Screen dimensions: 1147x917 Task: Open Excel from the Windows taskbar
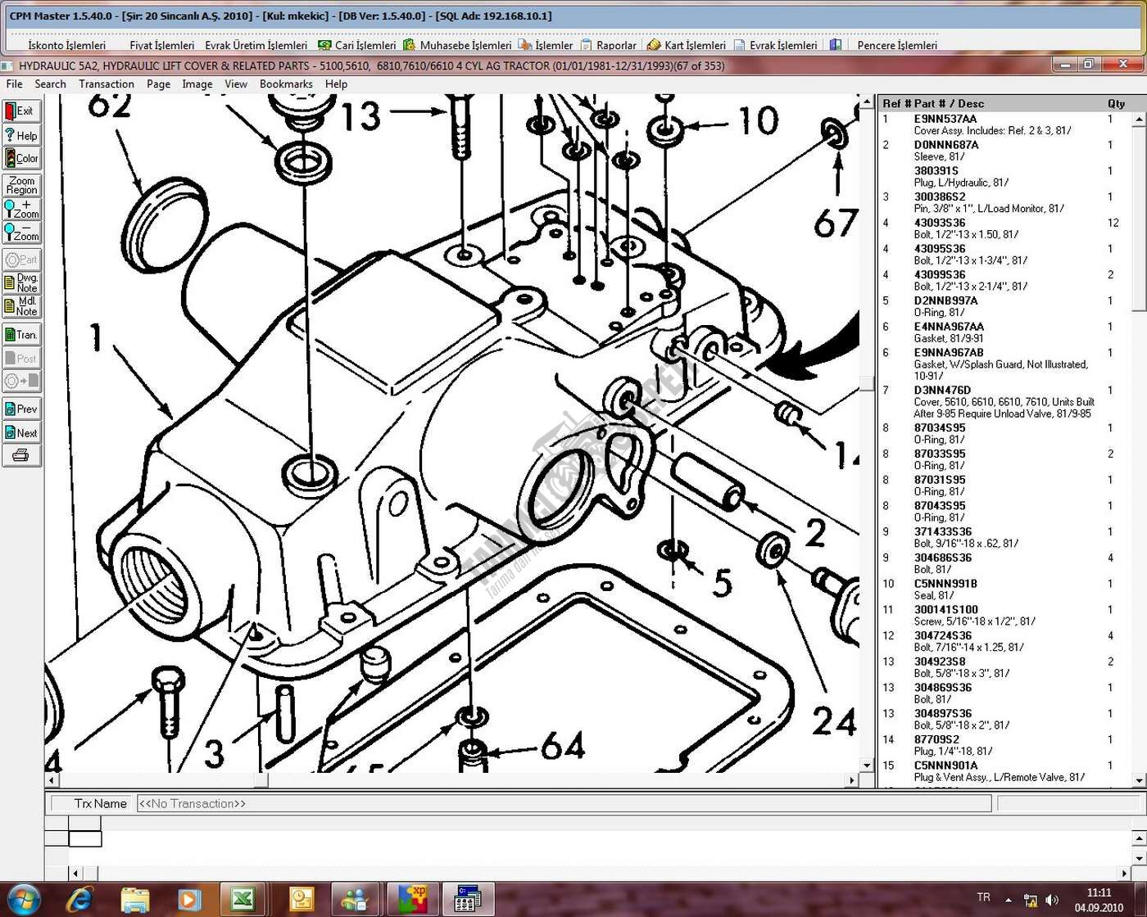(x=243, y=900)
